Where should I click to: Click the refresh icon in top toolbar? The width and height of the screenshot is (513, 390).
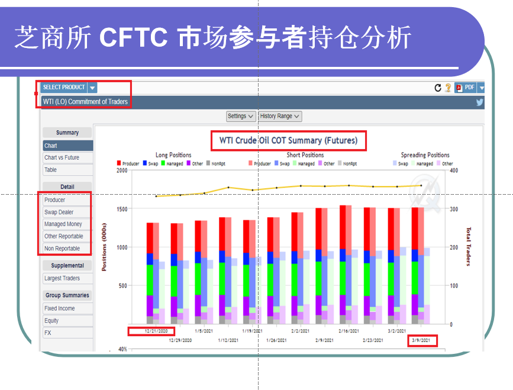[x=438, y=88]
